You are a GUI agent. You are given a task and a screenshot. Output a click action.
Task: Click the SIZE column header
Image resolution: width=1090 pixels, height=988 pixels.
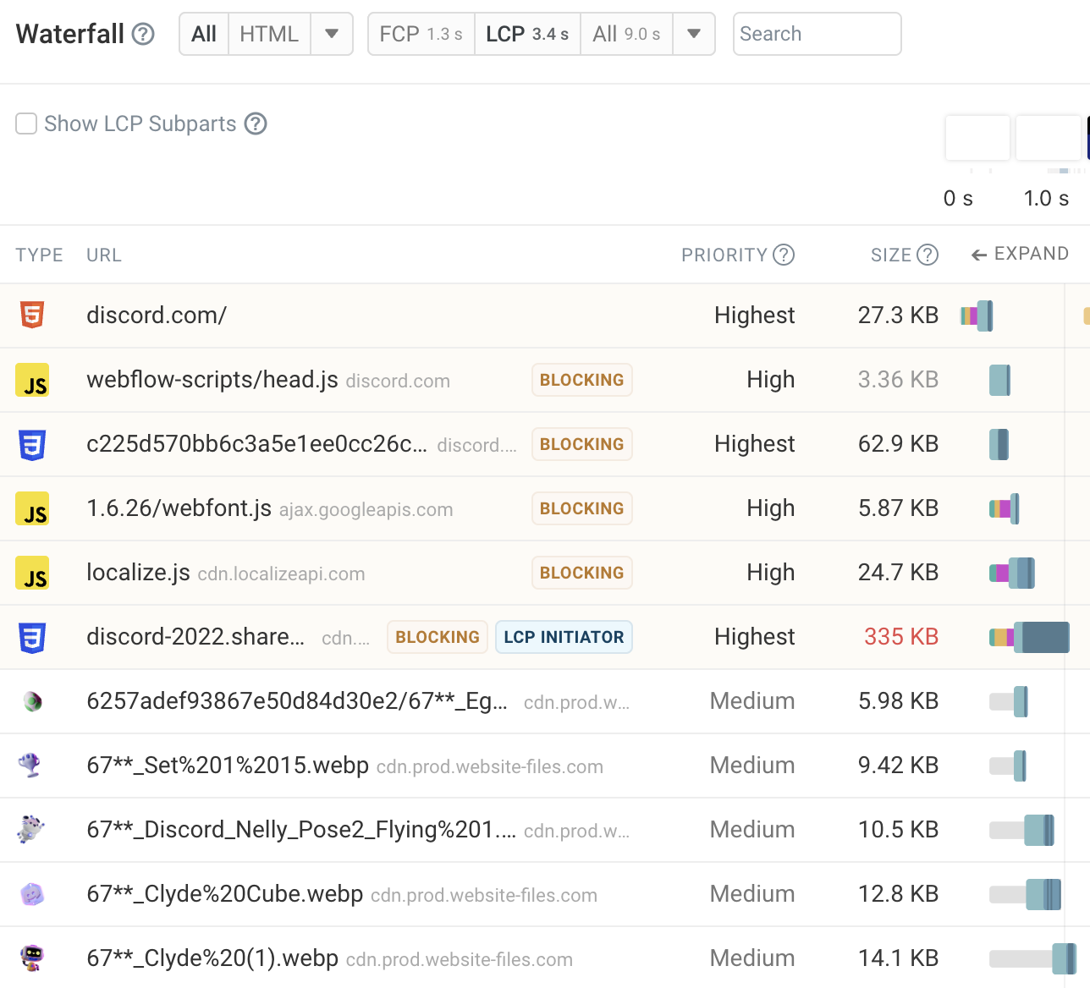point(891,255)
